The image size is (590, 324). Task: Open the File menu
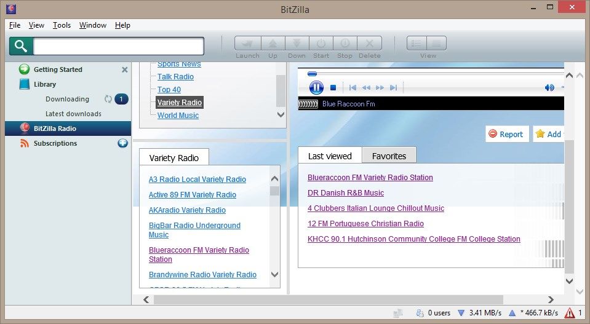point(15,25)
